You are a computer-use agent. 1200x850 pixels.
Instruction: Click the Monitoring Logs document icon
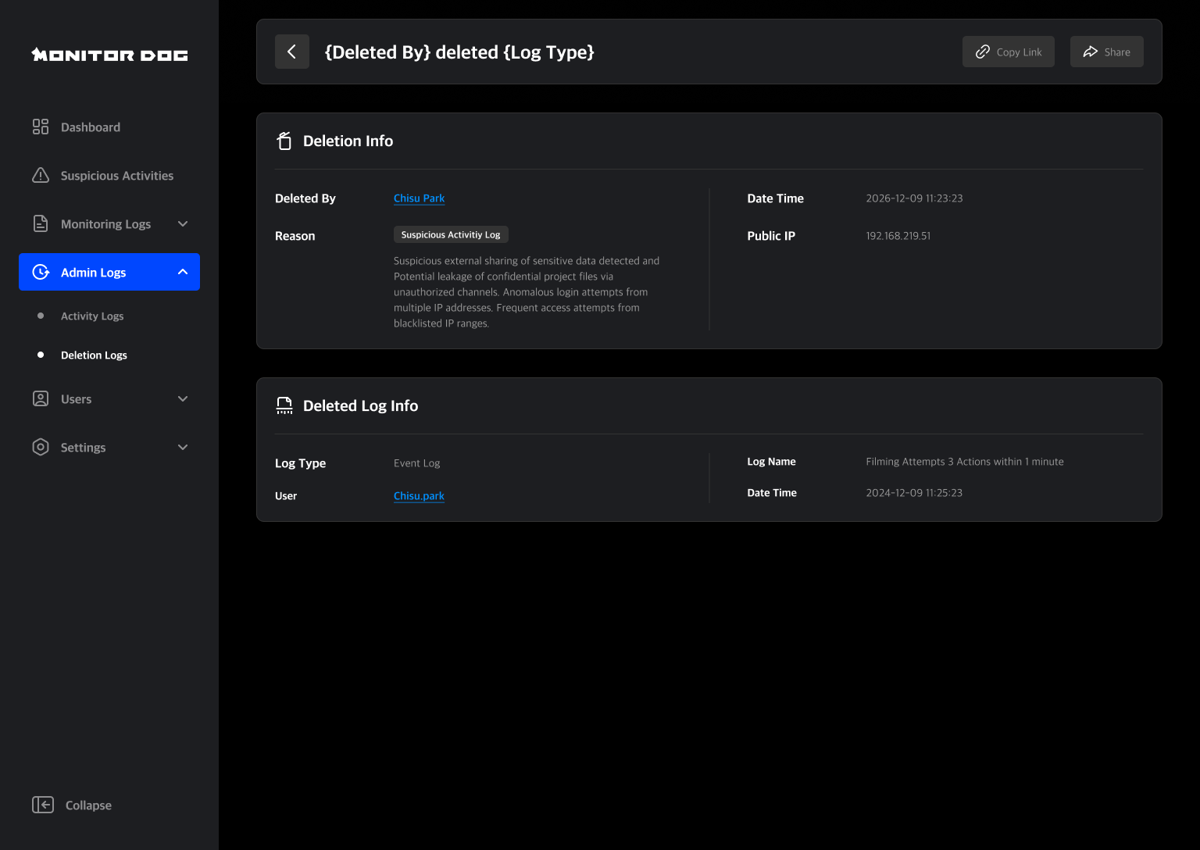pos(41,223)
